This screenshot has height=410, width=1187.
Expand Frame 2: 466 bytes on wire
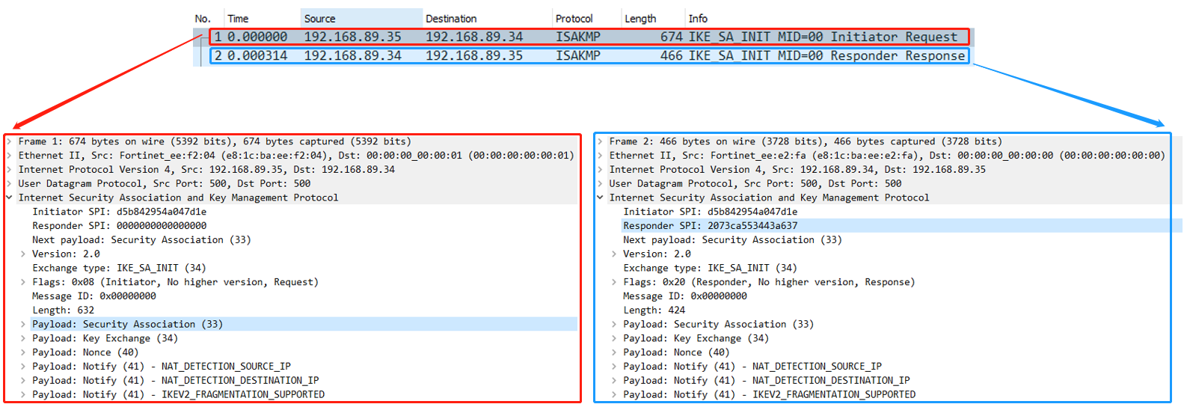click(600, 141)
